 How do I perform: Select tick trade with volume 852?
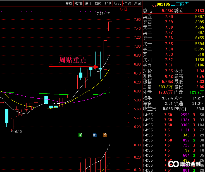coord(173,140)
